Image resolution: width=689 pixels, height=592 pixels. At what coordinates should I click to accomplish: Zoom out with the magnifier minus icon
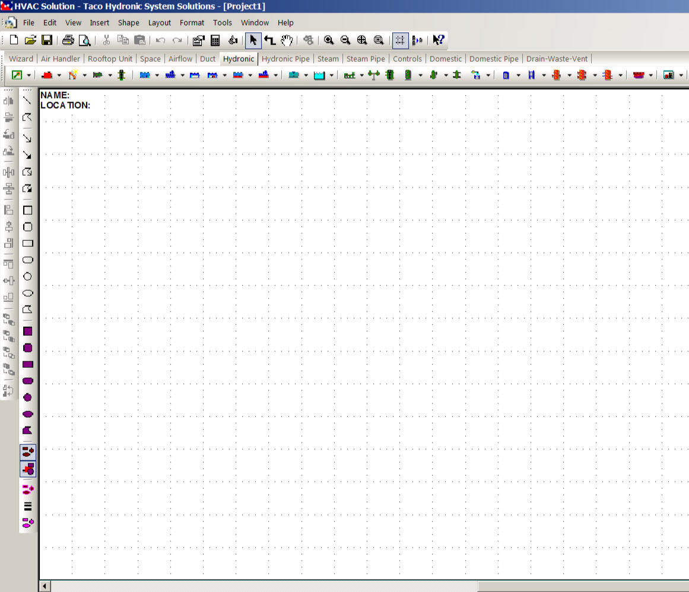pos(345,40)
